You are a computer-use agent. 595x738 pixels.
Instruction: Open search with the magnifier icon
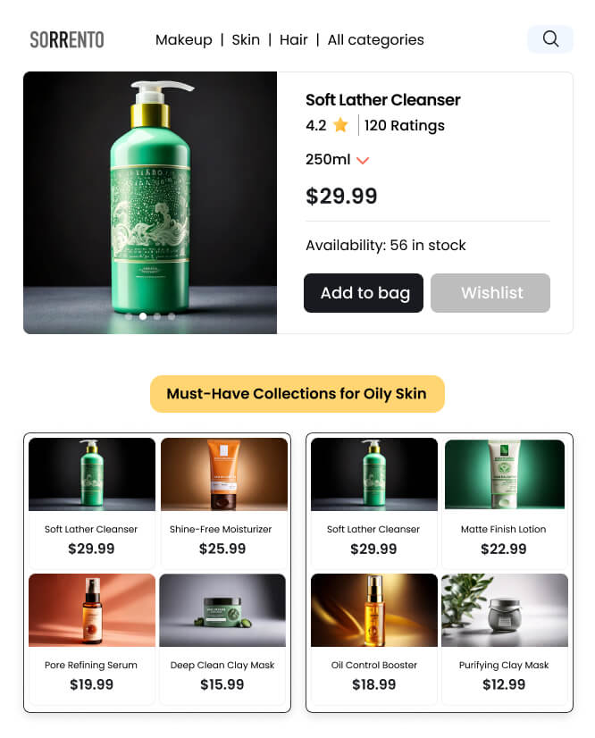coord(549,39)
